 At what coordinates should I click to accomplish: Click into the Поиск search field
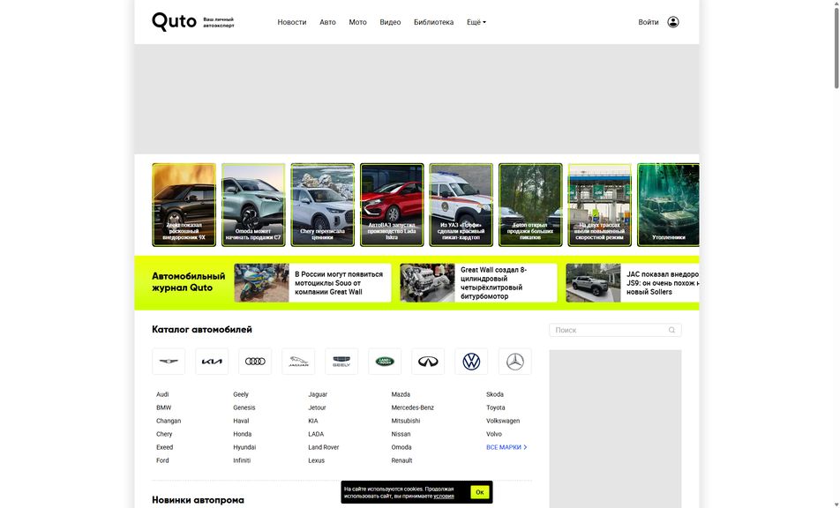[x=615, y=330]
